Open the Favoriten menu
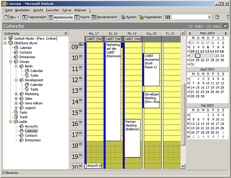The height and width of the screenshot is (178, 231). 53,10
